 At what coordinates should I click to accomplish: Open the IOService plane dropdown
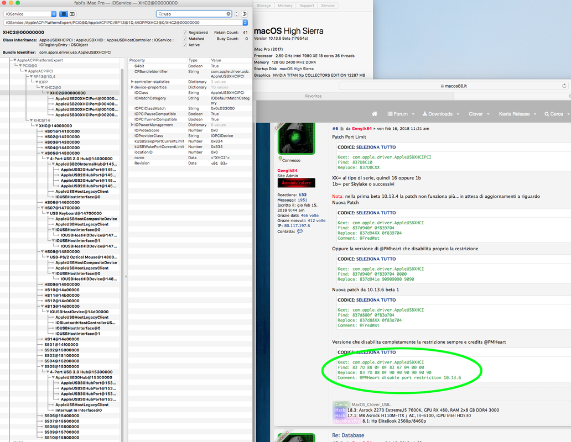pyautogui.click(x=30, y=14)
